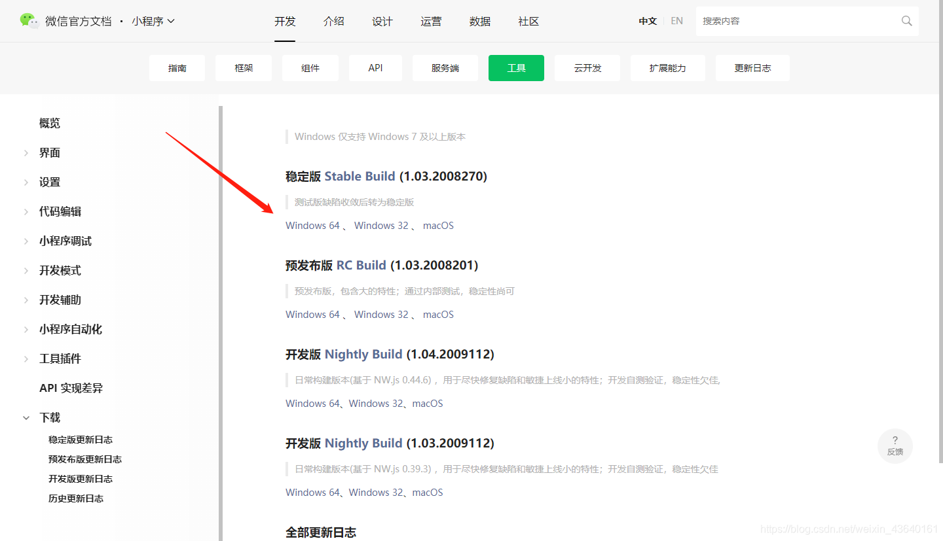This screenshot has height=541, width=943.
Task: Download RC Build Windows 32
Action: (381, 315)
